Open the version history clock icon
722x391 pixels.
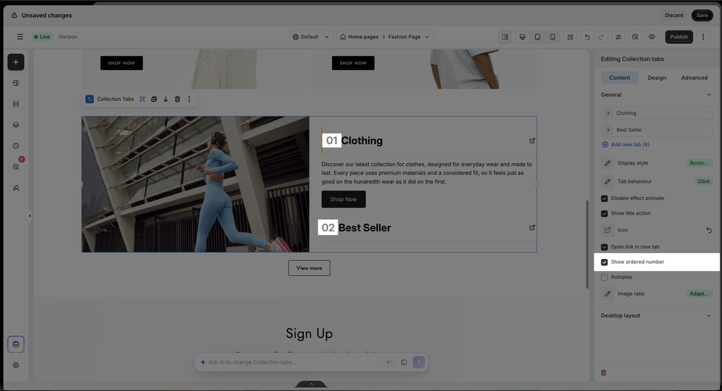16,145
